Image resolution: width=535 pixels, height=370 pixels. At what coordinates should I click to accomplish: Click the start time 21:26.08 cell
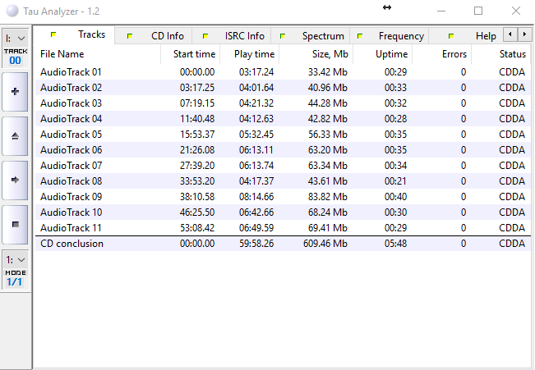click(x=197, y=150)
